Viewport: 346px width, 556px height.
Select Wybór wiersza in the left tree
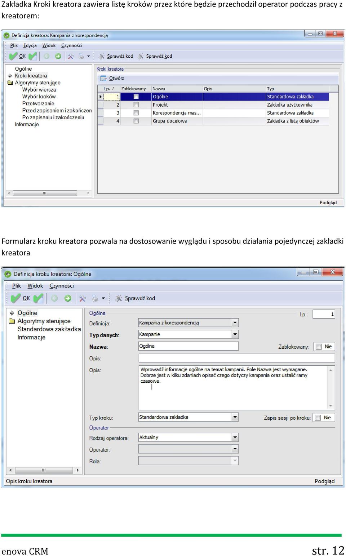click(39, 90)
